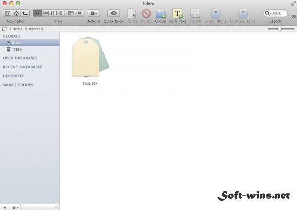Click the Smart Groups section header
This screenshot has width=297, height=210.
pos(18,85)
